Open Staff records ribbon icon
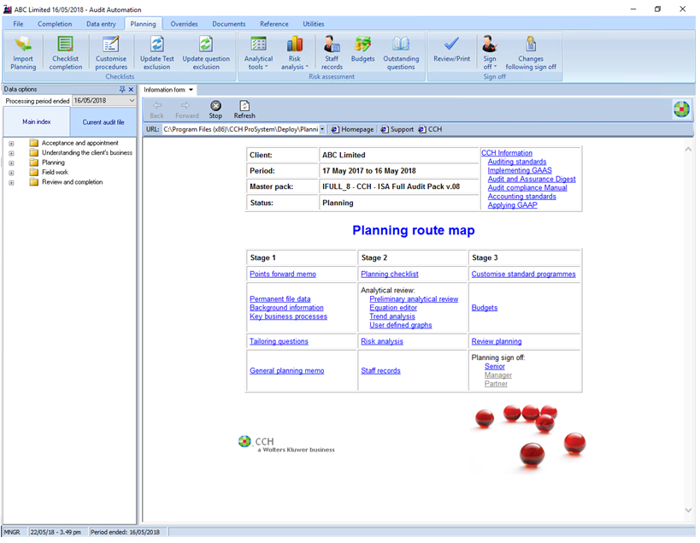 (x=332, y=54)
